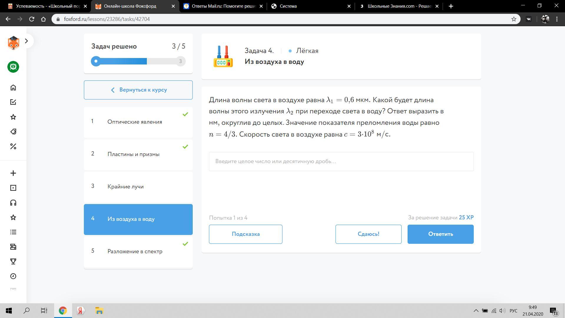
Task: Click the plus icon in sidebar
Action: (13, 173)
